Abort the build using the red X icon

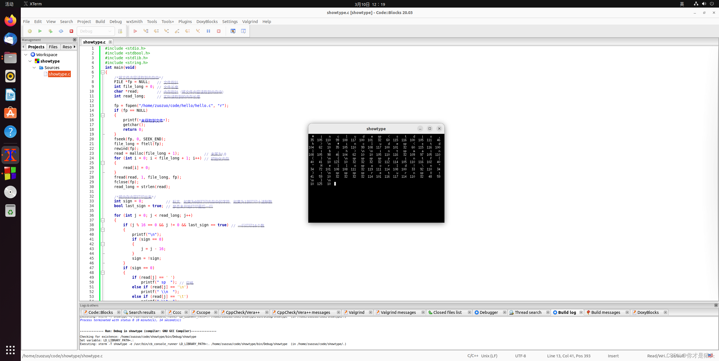click(x=71, y=31)
